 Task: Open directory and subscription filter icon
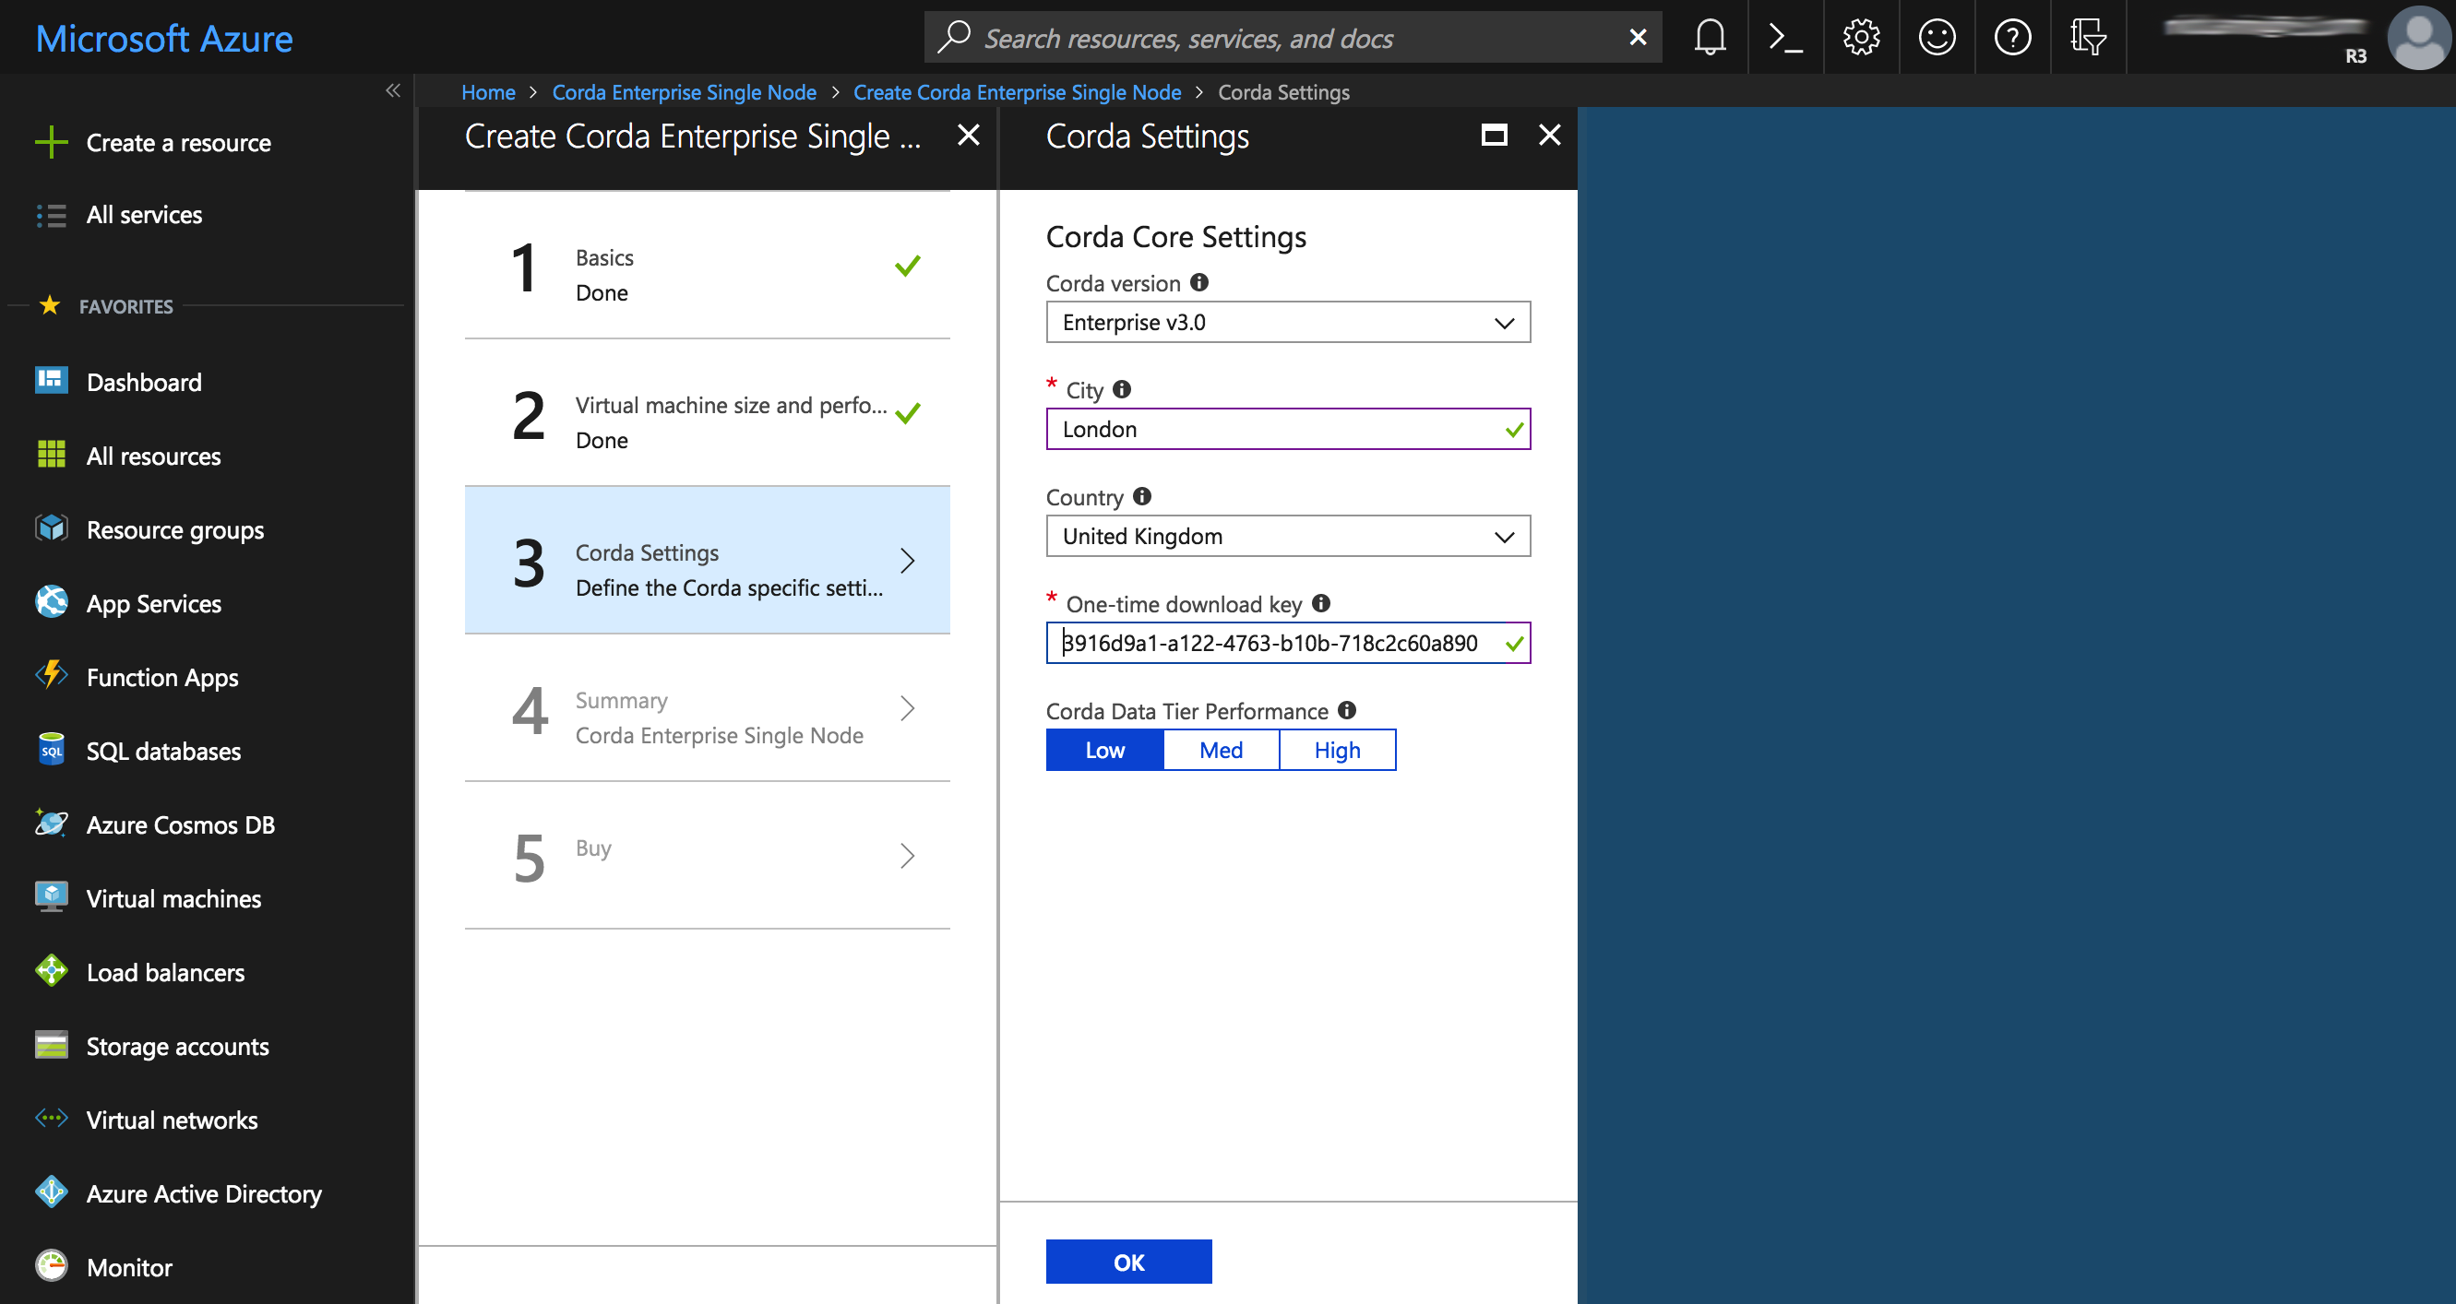point(2087,37)
